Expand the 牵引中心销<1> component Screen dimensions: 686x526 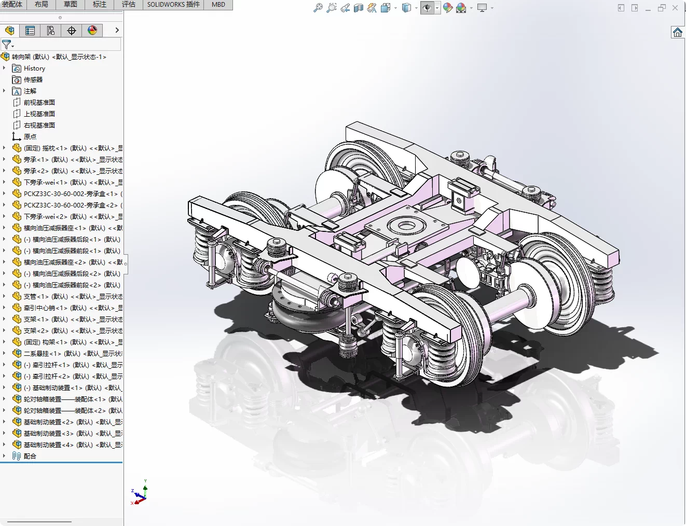(4, 308)
